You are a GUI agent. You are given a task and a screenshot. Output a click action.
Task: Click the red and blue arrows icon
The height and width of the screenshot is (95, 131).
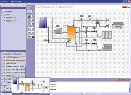33,37
